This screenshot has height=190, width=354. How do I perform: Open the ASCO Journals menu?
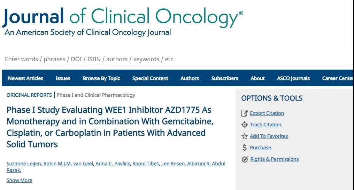click(x=293, y=78)
